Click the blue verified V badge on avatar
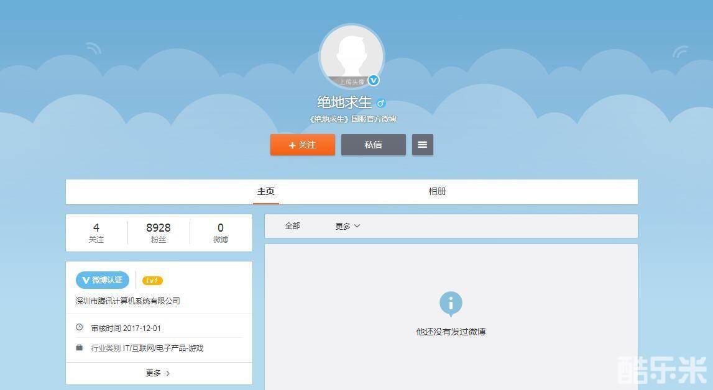 pyautogui.click(x=374, y=80)
